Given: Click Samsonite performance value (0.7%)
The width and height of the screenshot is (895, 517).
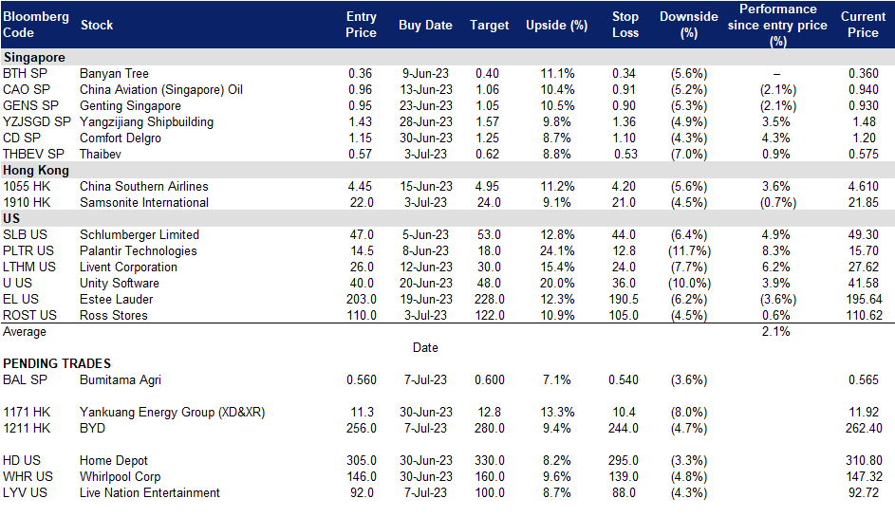Looking at the screenshot, I should coord(777,203).
